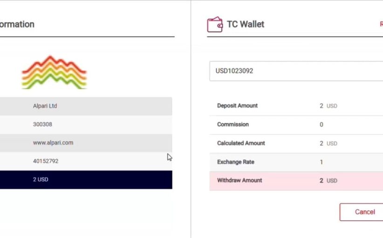Click the Alpari mountain logo
383x238 pixels.
point(54,73)
